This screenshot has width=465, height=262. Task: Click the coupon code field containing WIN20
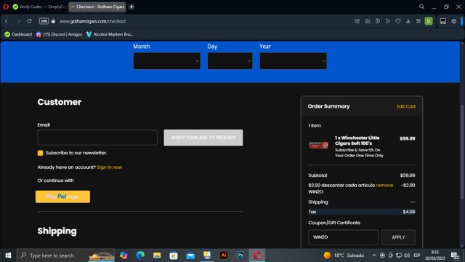click(x=343, y=237)
